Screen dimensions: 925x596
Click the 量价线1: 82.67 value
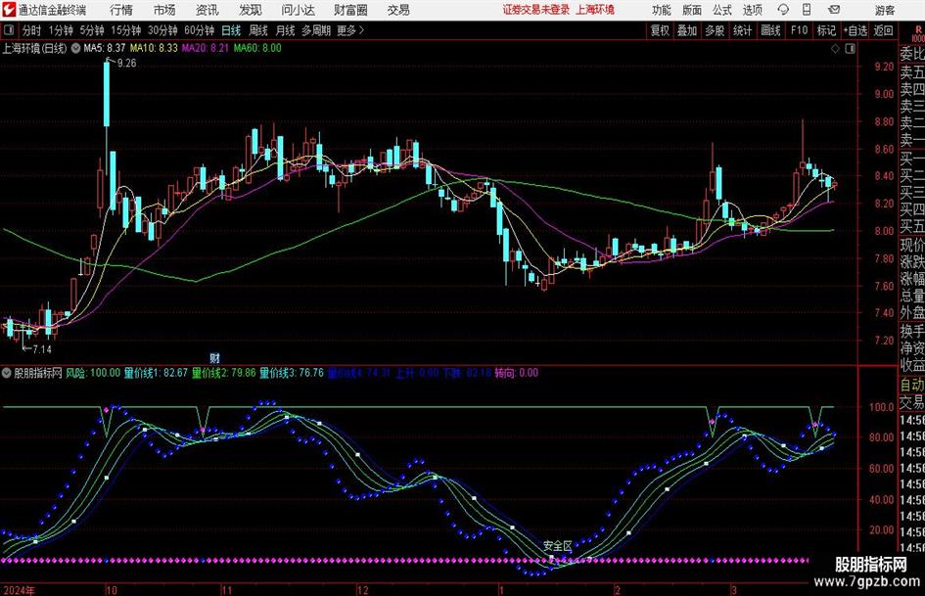point(156,373)
